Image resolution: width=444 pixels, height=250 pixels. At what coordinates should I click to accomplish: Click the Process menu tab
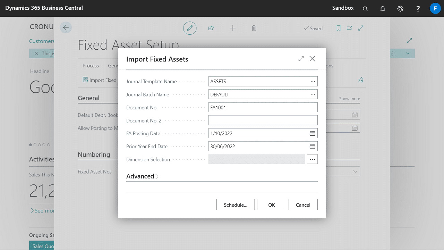coord(91,66)
